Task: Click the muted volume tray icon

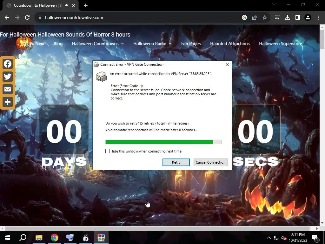Action: pos(283,238)
